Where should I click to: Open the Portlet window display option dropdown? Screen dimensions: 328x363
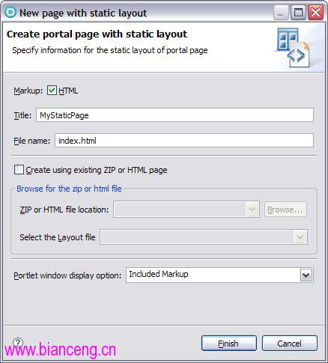click(x=306, y=275)
